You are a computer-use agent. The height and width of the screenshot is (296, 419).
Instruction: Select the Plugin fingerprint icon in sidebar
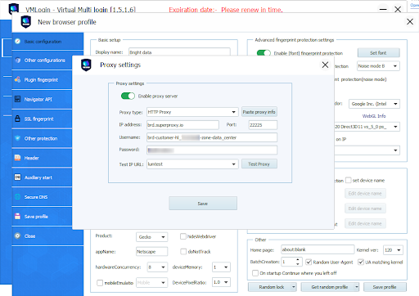tap(17, 79)
